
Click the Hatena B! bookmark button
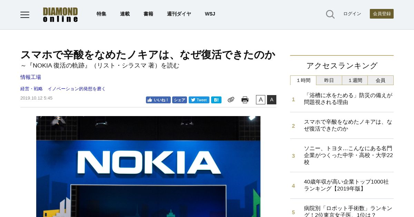[216, 100]
